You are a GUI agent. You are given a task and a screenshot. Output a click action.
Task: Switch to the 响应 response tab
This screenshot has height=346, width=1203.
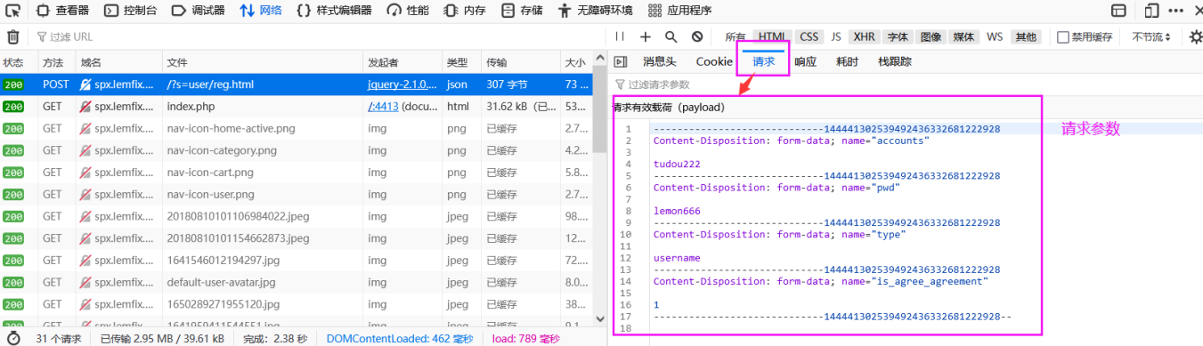(x=805, y=61)
